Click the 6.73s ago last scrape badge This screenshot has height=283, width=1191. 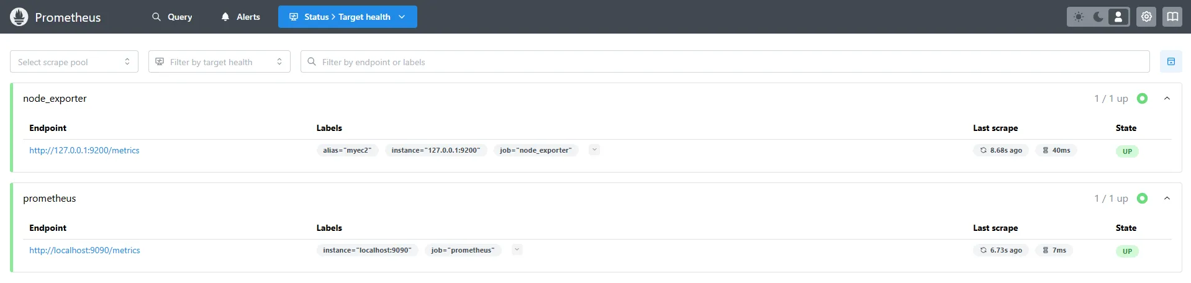point(1001,250)
